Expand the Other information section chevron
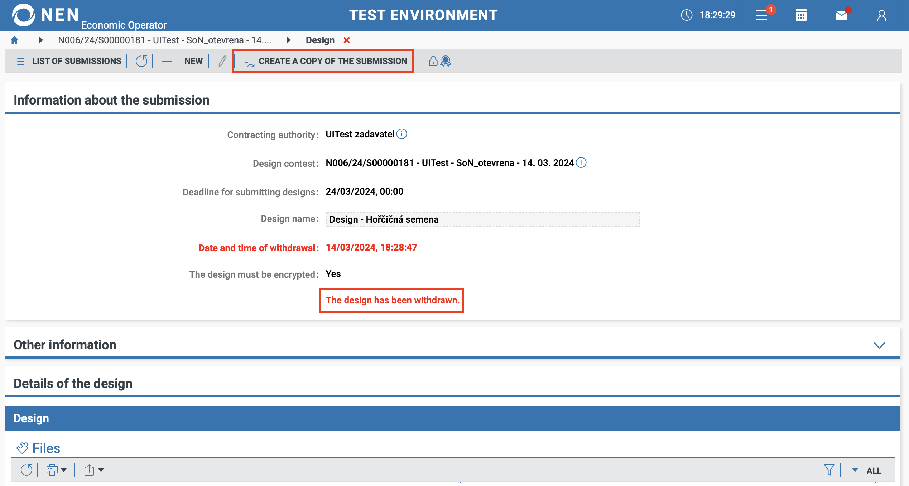Viewport: 909px width, 486px height. [x=879, y=345]
